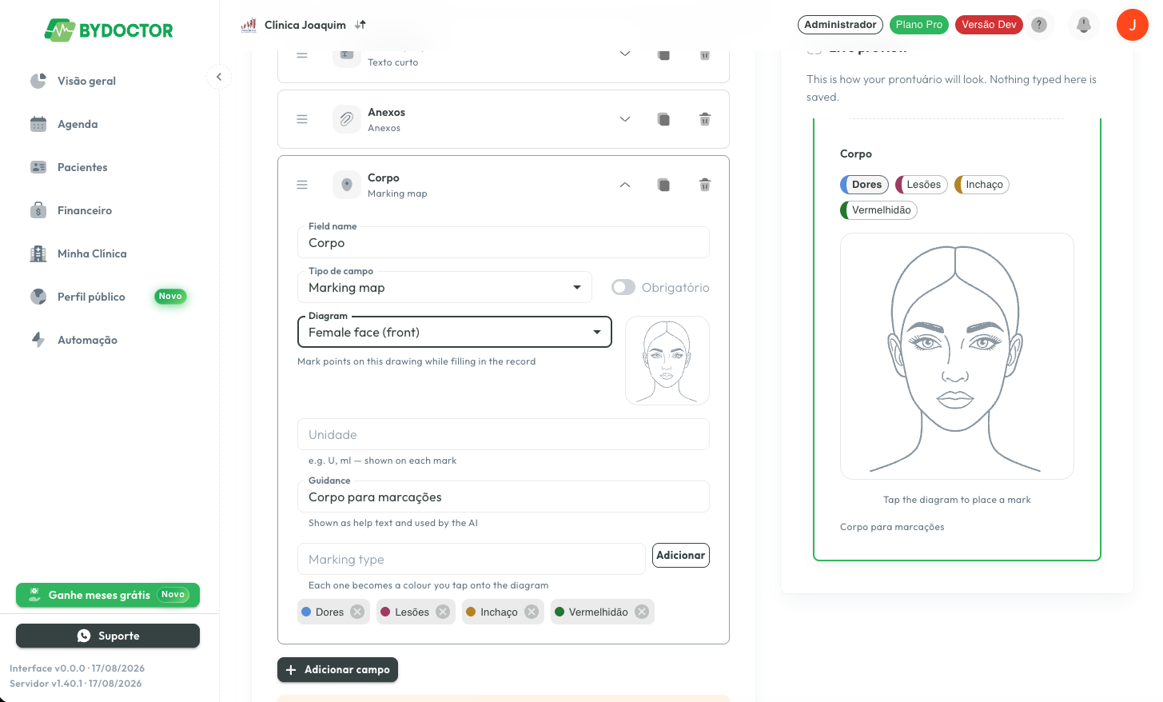The width and height of the screenshot is (1163, 702).
Task: Click Ganhe meses grátis button
Action: click(x=108, y=595)
